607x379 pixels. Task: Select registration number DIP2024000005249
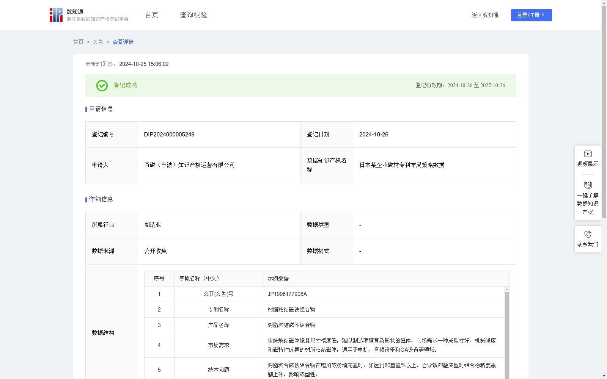pos(169,135)
